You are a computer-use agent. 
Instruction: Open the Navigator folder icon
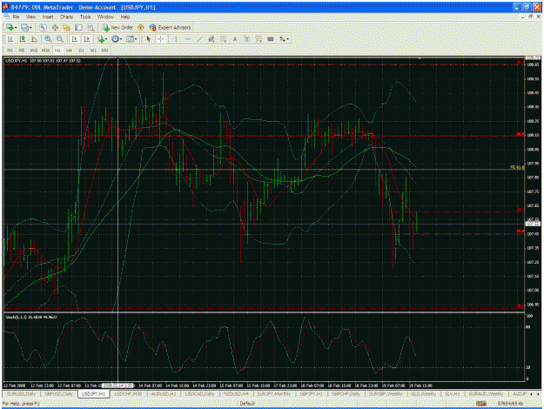pyautogui.click(x=67, y=27)
